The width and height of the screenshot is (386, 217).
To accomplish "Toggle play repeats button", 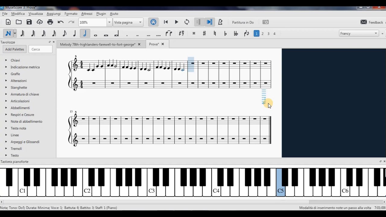I will (198, 22).
